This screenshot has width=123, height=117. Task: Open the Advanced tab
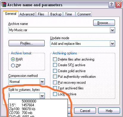(27, 14)
